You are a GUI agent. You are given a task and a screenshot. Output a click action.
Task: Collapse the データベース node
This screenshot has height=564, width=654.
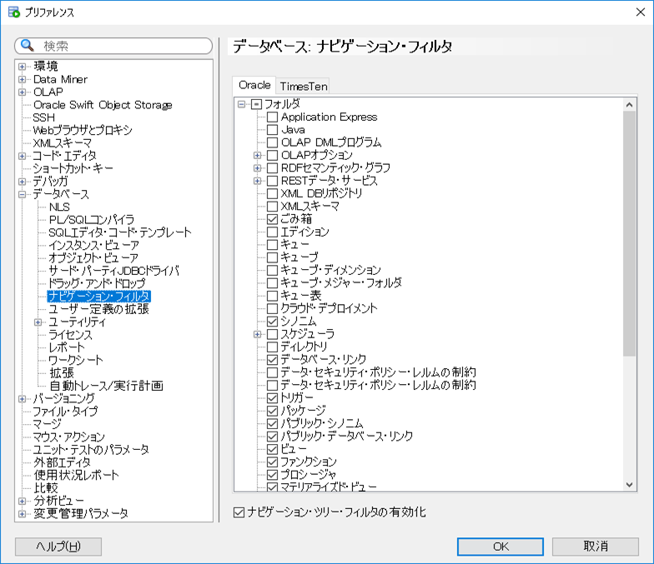click(x=22, y=195)
